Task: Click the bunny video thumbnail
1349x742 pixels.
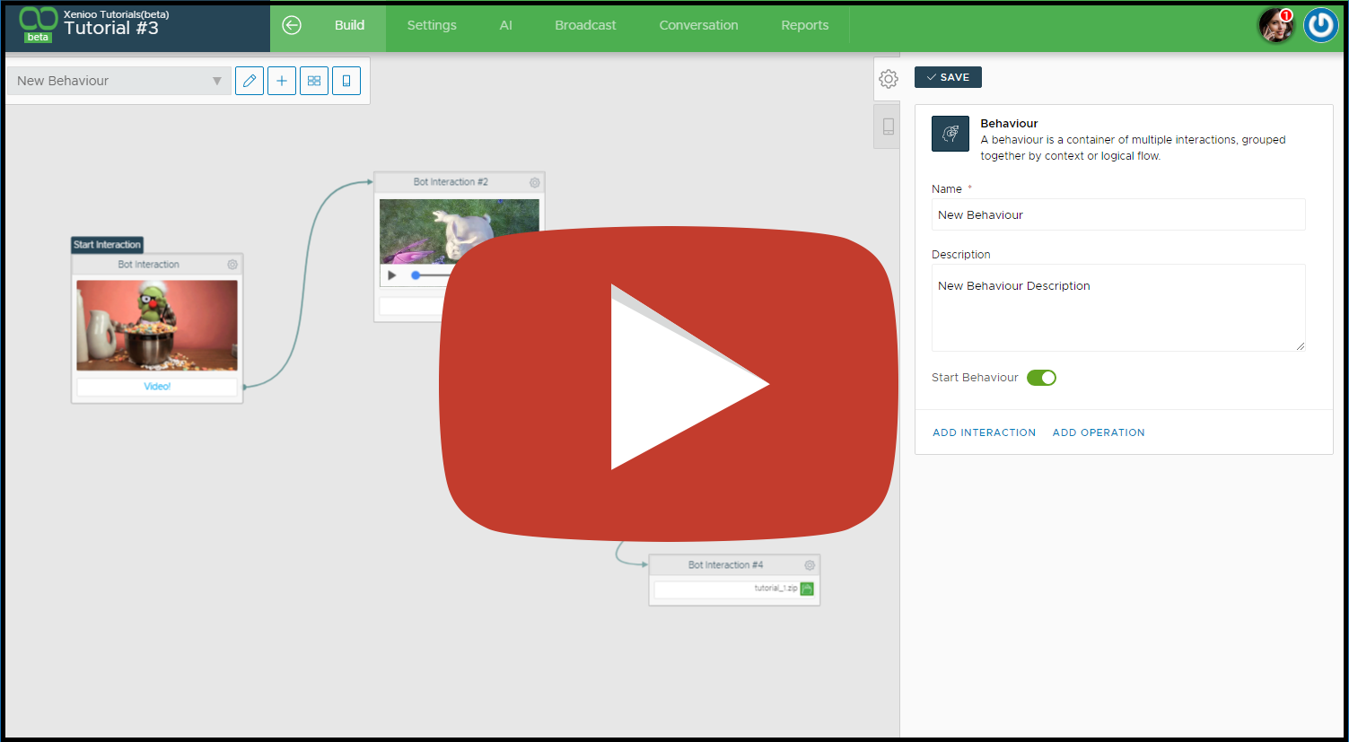Action: coord(460,231)
